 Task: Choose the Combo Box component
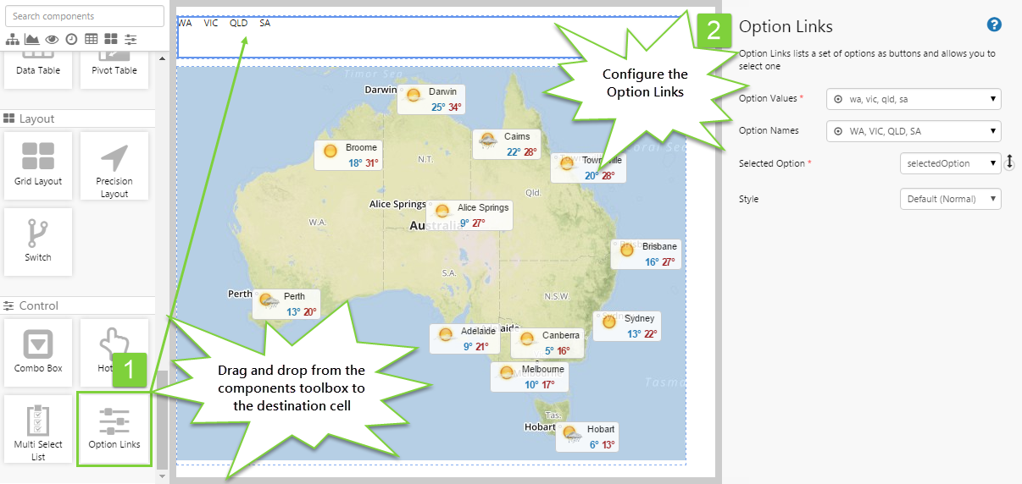click(x=38, y=353)
